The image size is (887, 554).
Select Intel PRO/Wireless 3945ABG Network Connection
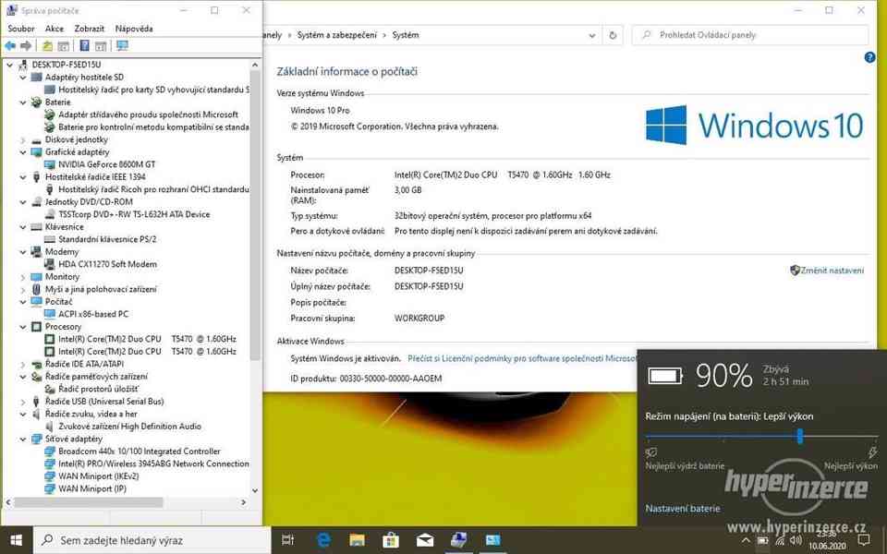pos(153,464)
